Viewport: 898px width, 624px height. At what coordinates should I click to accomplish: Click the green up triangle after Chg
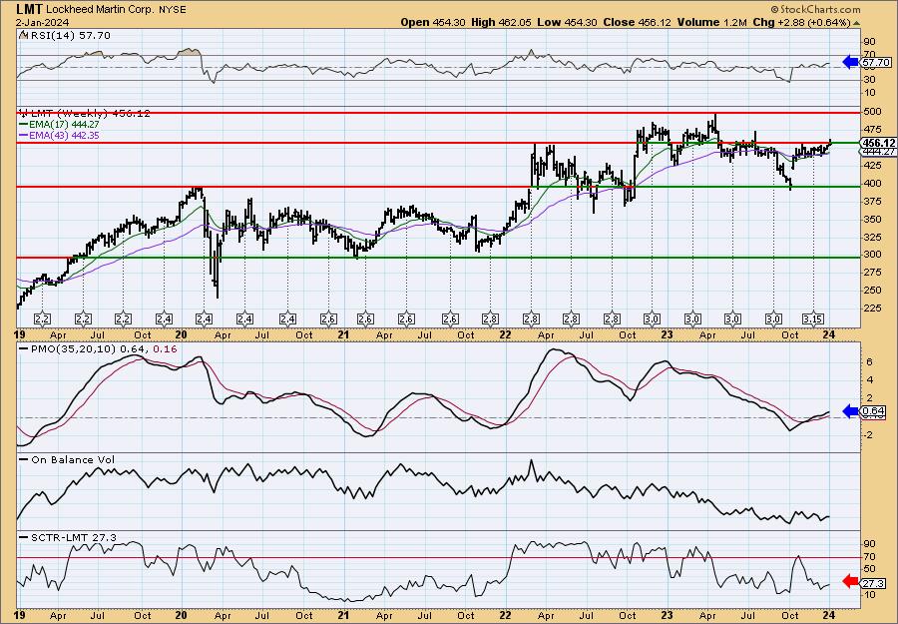pos(857,23)
